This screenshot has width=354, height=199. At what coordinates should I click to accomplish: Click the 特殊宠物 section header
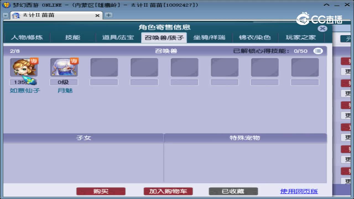245,138
